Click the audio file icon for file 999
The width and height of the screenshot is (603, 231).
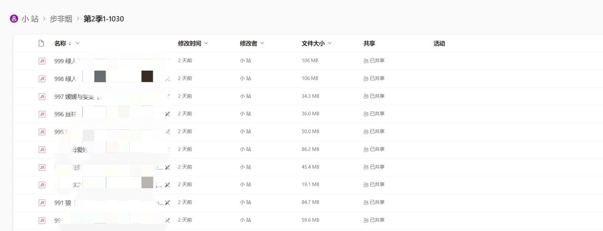[42, 61]
